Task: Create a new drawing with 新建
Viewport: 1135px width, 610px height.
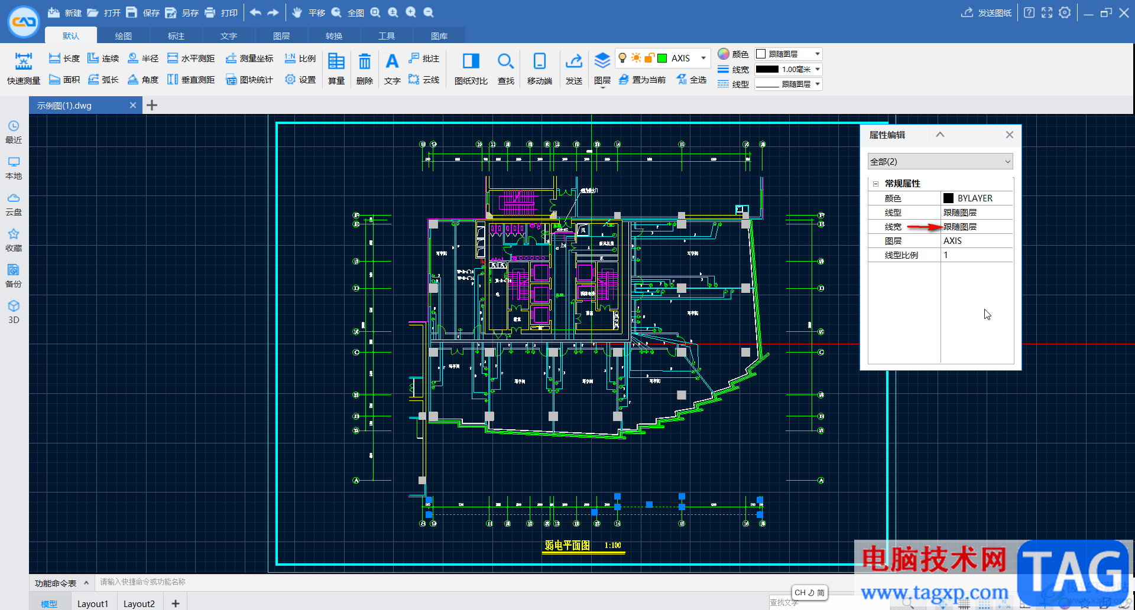Action: [x=64, y=12]
